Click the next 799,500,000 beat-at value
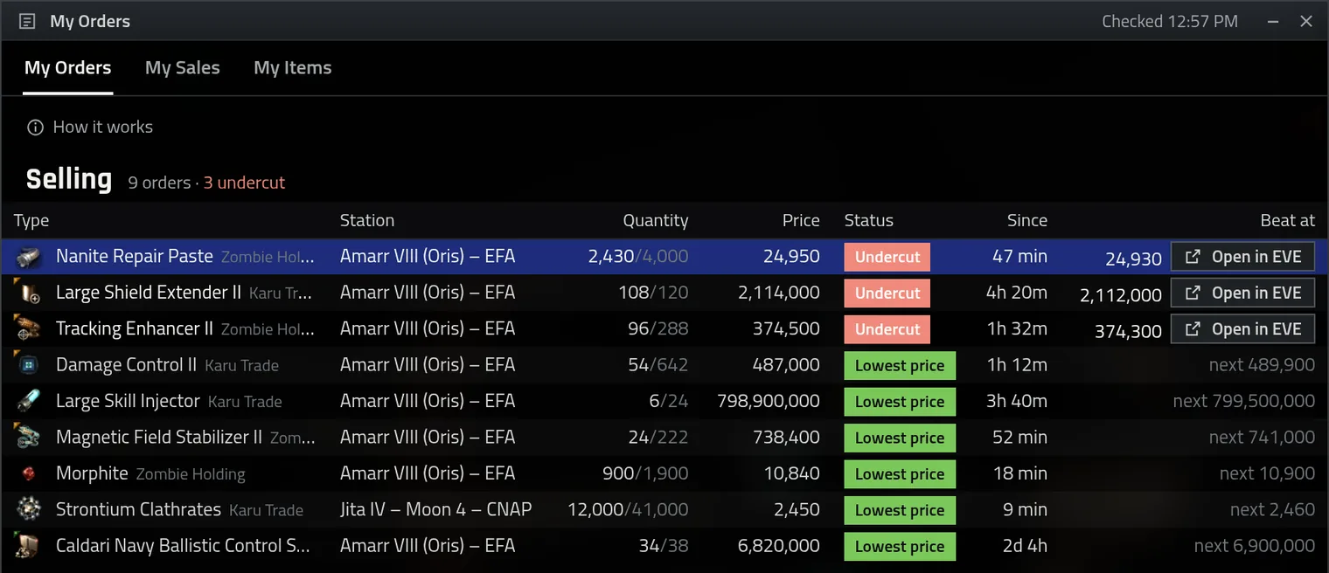The image size is (1329, 573). [x=1244, y=401]
